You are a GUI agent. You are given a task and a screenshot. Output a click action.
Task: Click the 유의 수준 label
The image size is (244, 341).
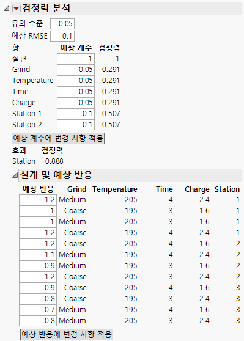click(x=27, y=23)
